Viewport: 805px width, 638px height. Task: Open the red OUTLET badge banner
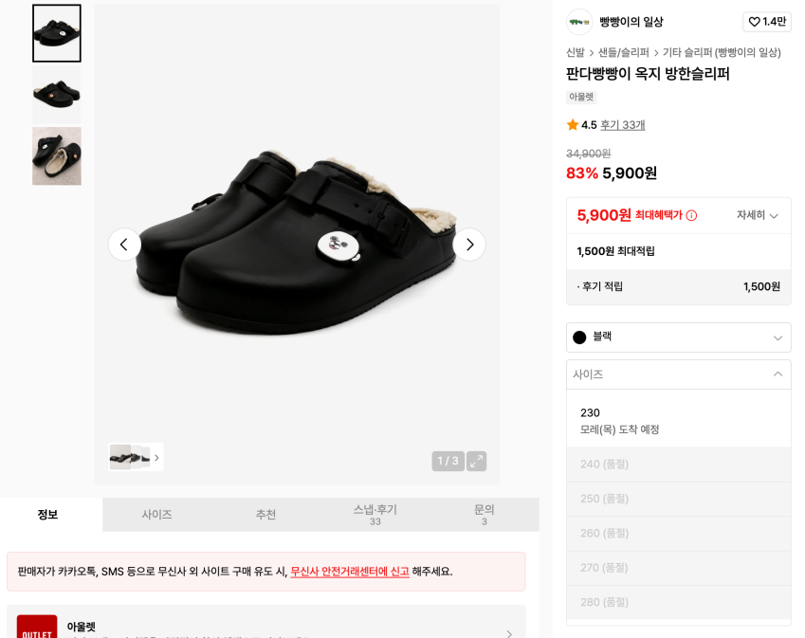(x=37, y=627)
